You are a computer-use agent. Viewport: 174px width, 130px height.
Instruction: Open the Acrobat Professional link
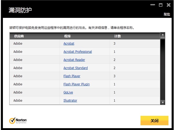pos(78,52)
